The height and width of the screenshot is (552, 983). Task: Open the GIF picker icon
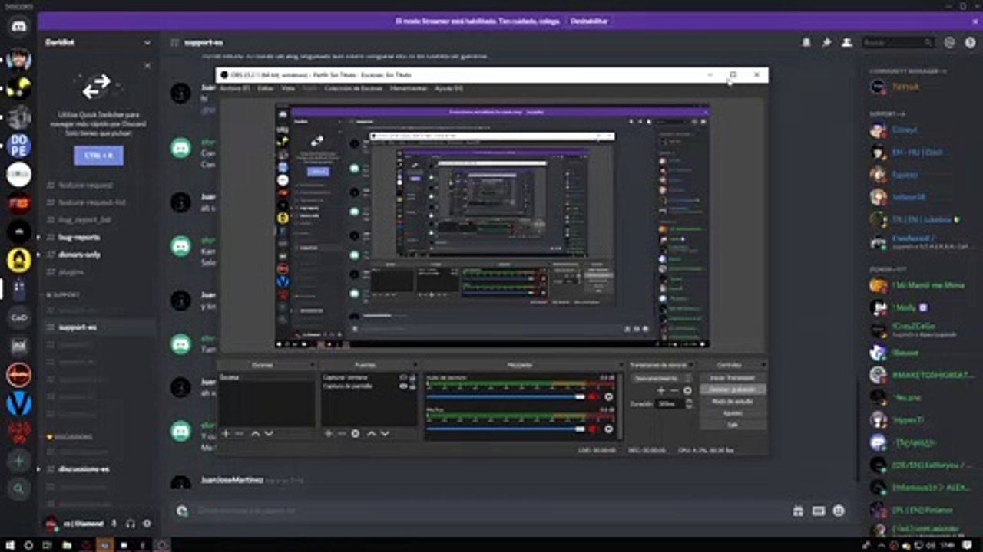tap(819, 511)
